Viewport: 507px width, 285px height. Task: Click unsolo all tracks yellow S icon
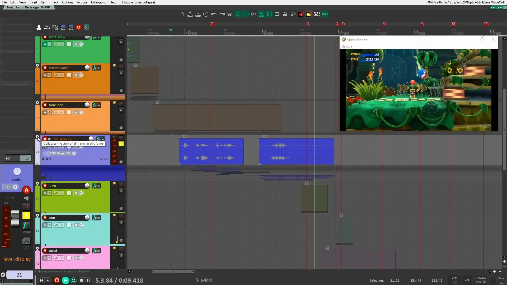pyautogui.click(x=308, y=15)
